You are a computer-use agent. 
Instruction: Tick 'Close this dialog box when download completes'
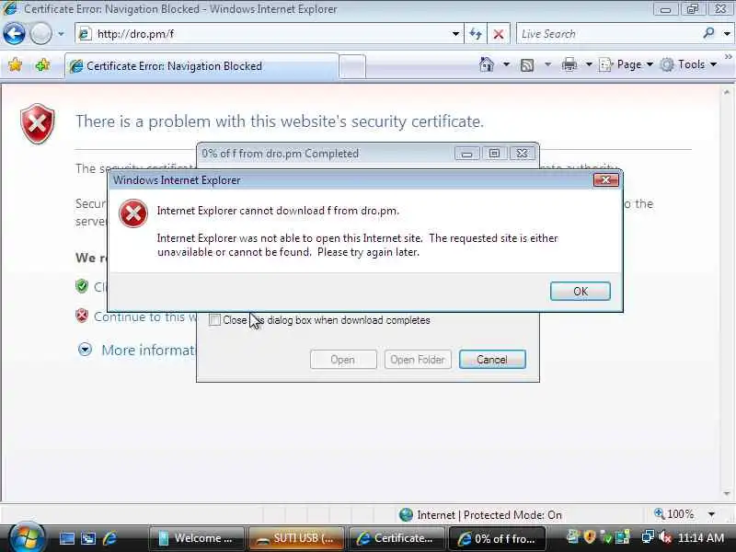coord(214,320)
